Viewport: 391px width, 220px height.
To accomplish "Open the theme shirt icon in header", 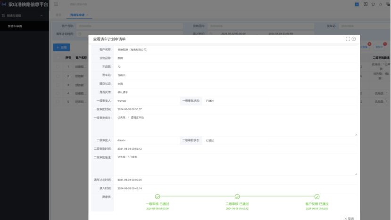I will point(374,4).
